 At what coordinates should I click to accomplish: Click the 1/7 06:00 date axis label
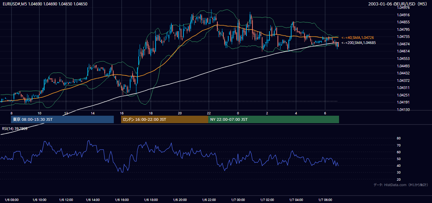(x=325, y=200)
